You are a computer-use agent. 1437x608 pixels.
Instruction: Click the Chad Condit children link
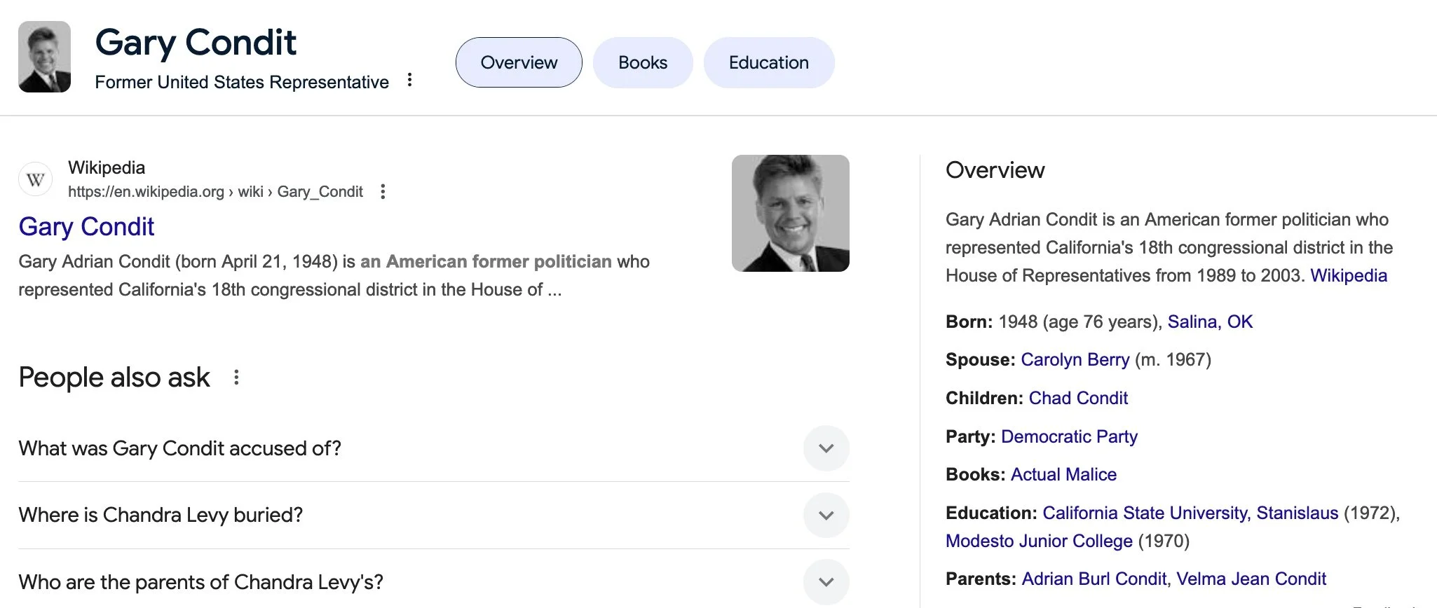(1078, 398)
